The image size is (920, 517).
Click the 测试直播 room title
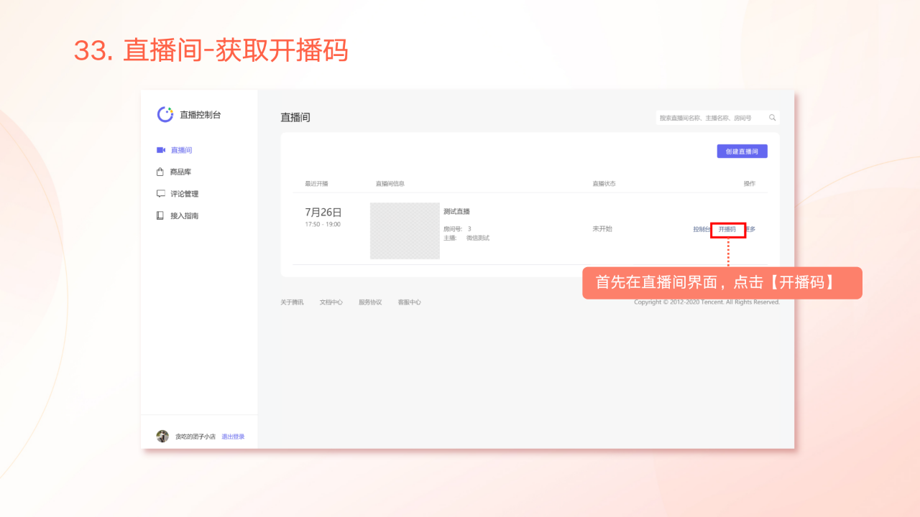click(x=456, y=211)
